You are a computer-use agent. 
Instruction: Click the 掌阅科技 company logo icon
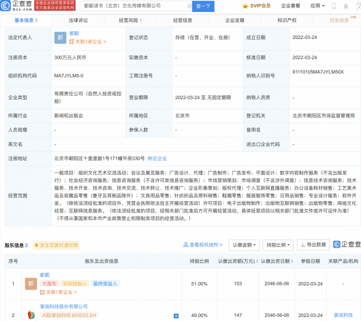coord(30,314)
